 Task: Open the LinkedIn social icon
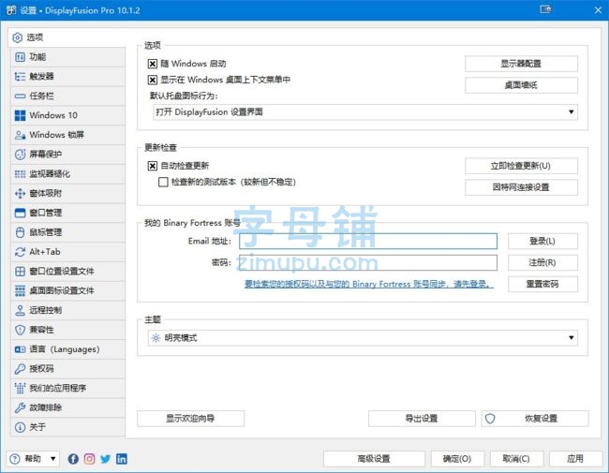[122, 459]
